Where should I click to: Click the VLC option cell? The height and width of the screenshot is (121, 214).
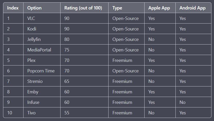[31, 18]
